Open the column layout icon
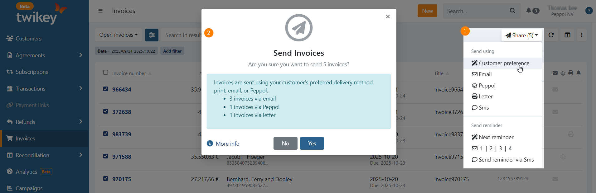Image resolution: width=596 pixels, height=193 pixels. click(x=567, y=35)
